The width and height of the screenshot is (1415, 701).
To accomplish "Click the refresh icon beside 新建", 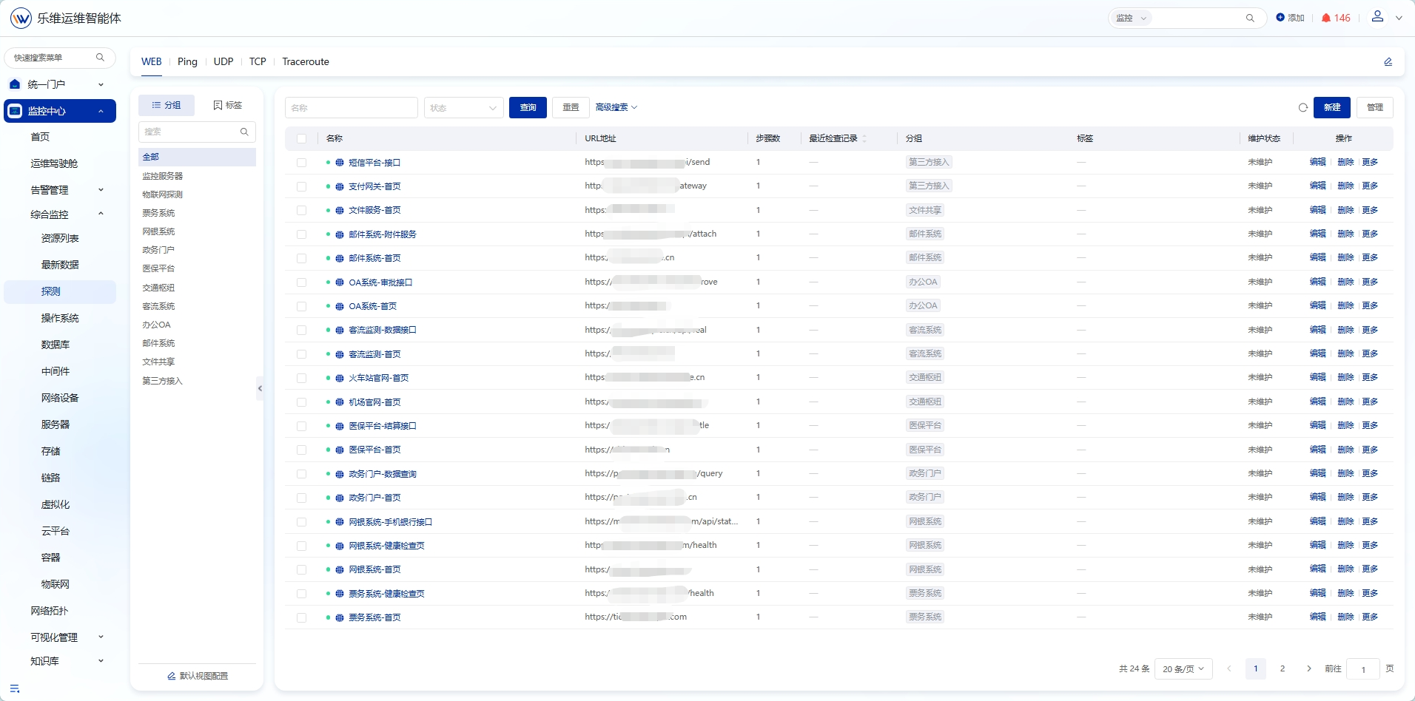I will click(x=1303, y=108).
